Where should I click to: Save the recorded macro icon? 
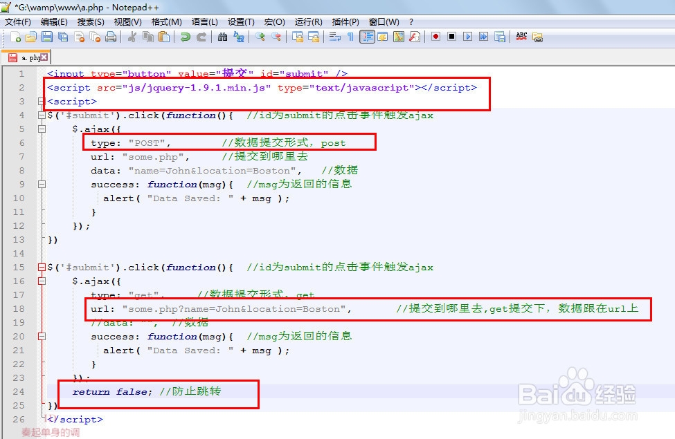tap(499, 37)
